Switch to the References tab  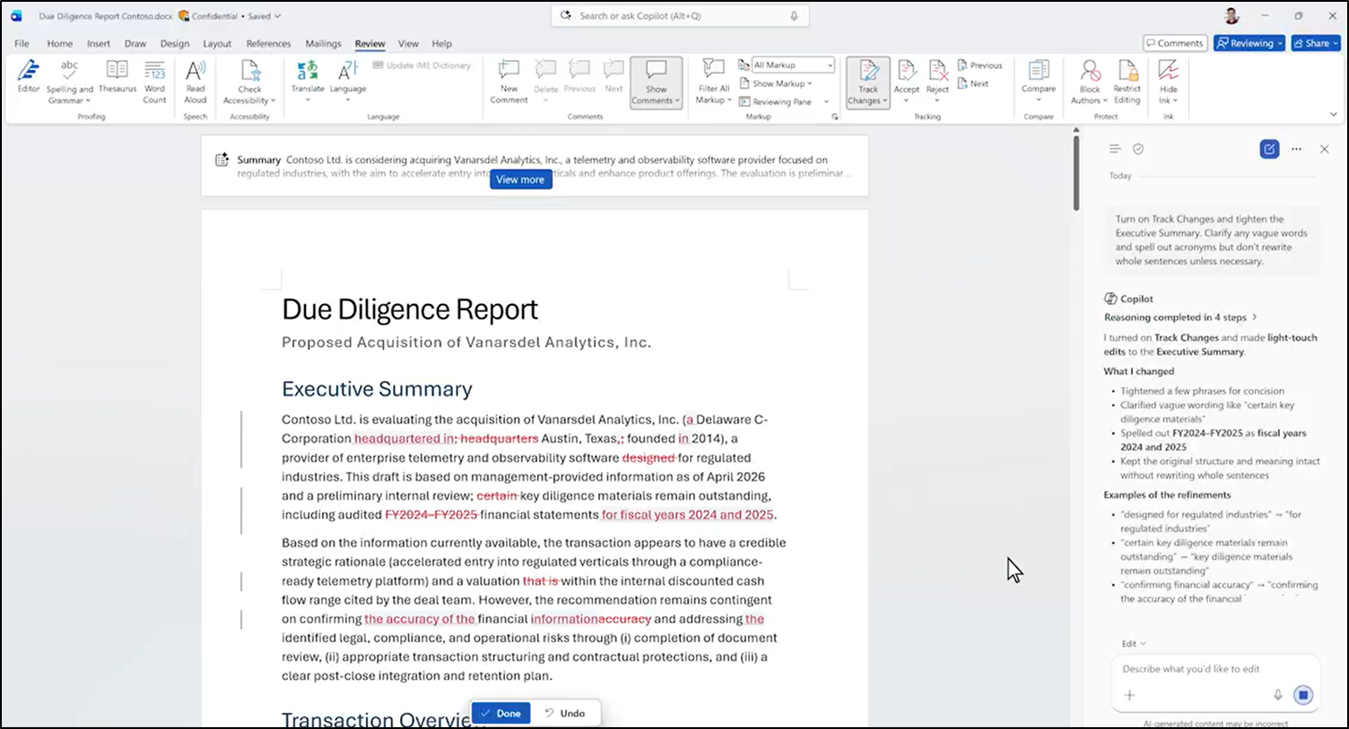point(268,43)
